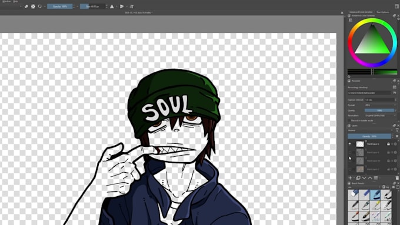400x225 pixels.
Task: Pick a shade in the color triangle
Action: 372,42
